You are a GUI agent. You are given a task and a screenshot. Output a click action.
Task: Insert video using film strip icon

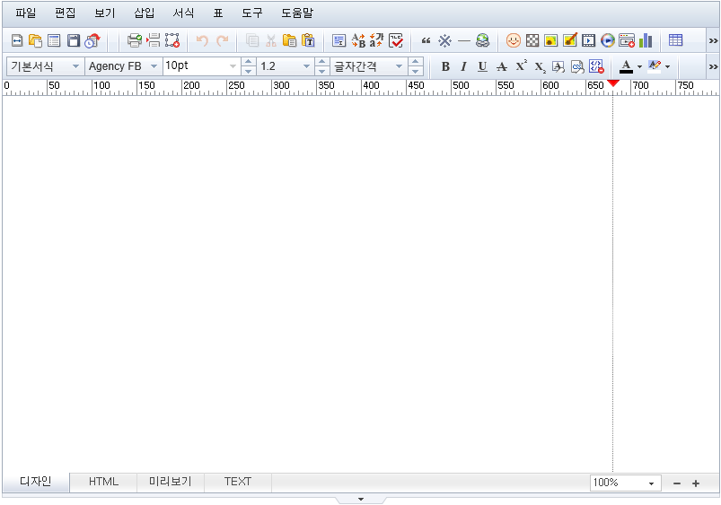pyautogui.click(x=589, y=41)
